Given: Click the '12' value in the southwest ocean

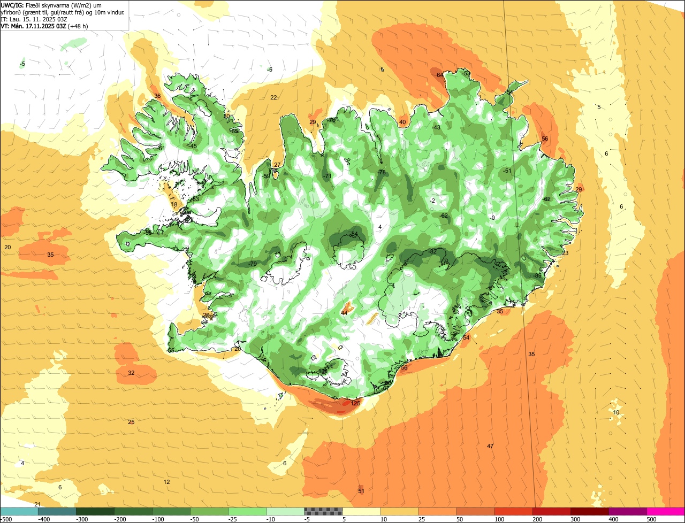Looking at the screenshot, I should pyautogui.click(x=166, y=482).
